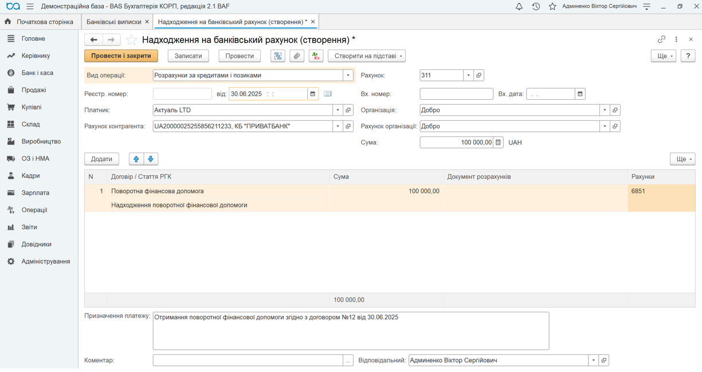Image resolution: width=702 pixels, height=372 pixels.
Task: Switch to the Банківські виписки tab
Action: 113,22
